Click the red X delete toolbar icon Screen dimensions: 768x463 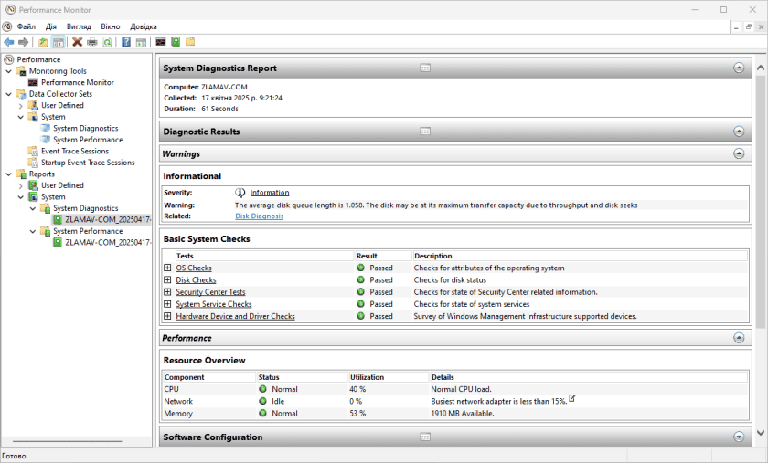click(x=78, y=42)
